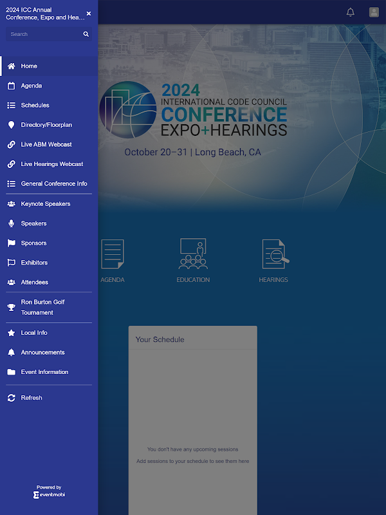The height and width of the screenshot is (515, 386).
Task: Click the EDUCATION label under the tile
Action: click(x=193, y=280)
